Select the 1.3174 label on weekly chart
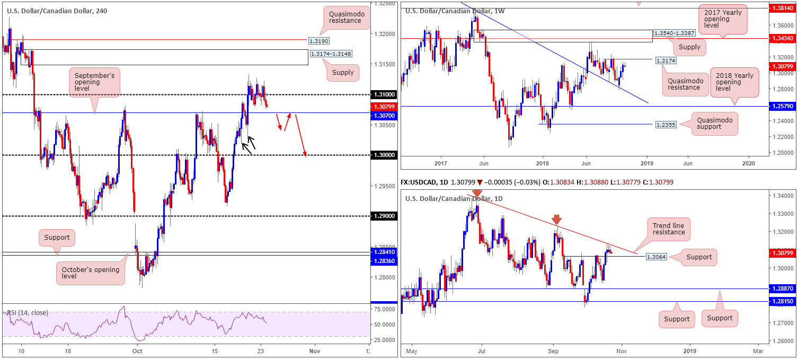This screenshot has width=798, height=359. point(667,61)
